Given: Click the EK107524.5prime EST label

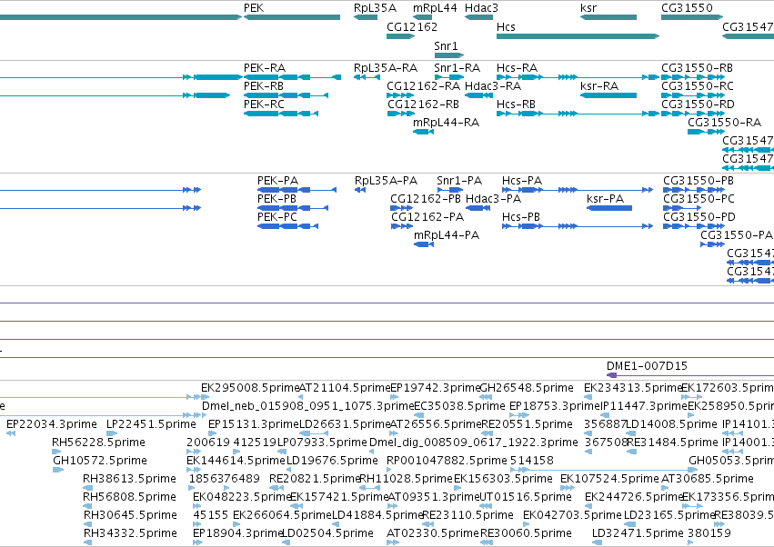Looking at the screenshot, I should (x=609, y=479).
